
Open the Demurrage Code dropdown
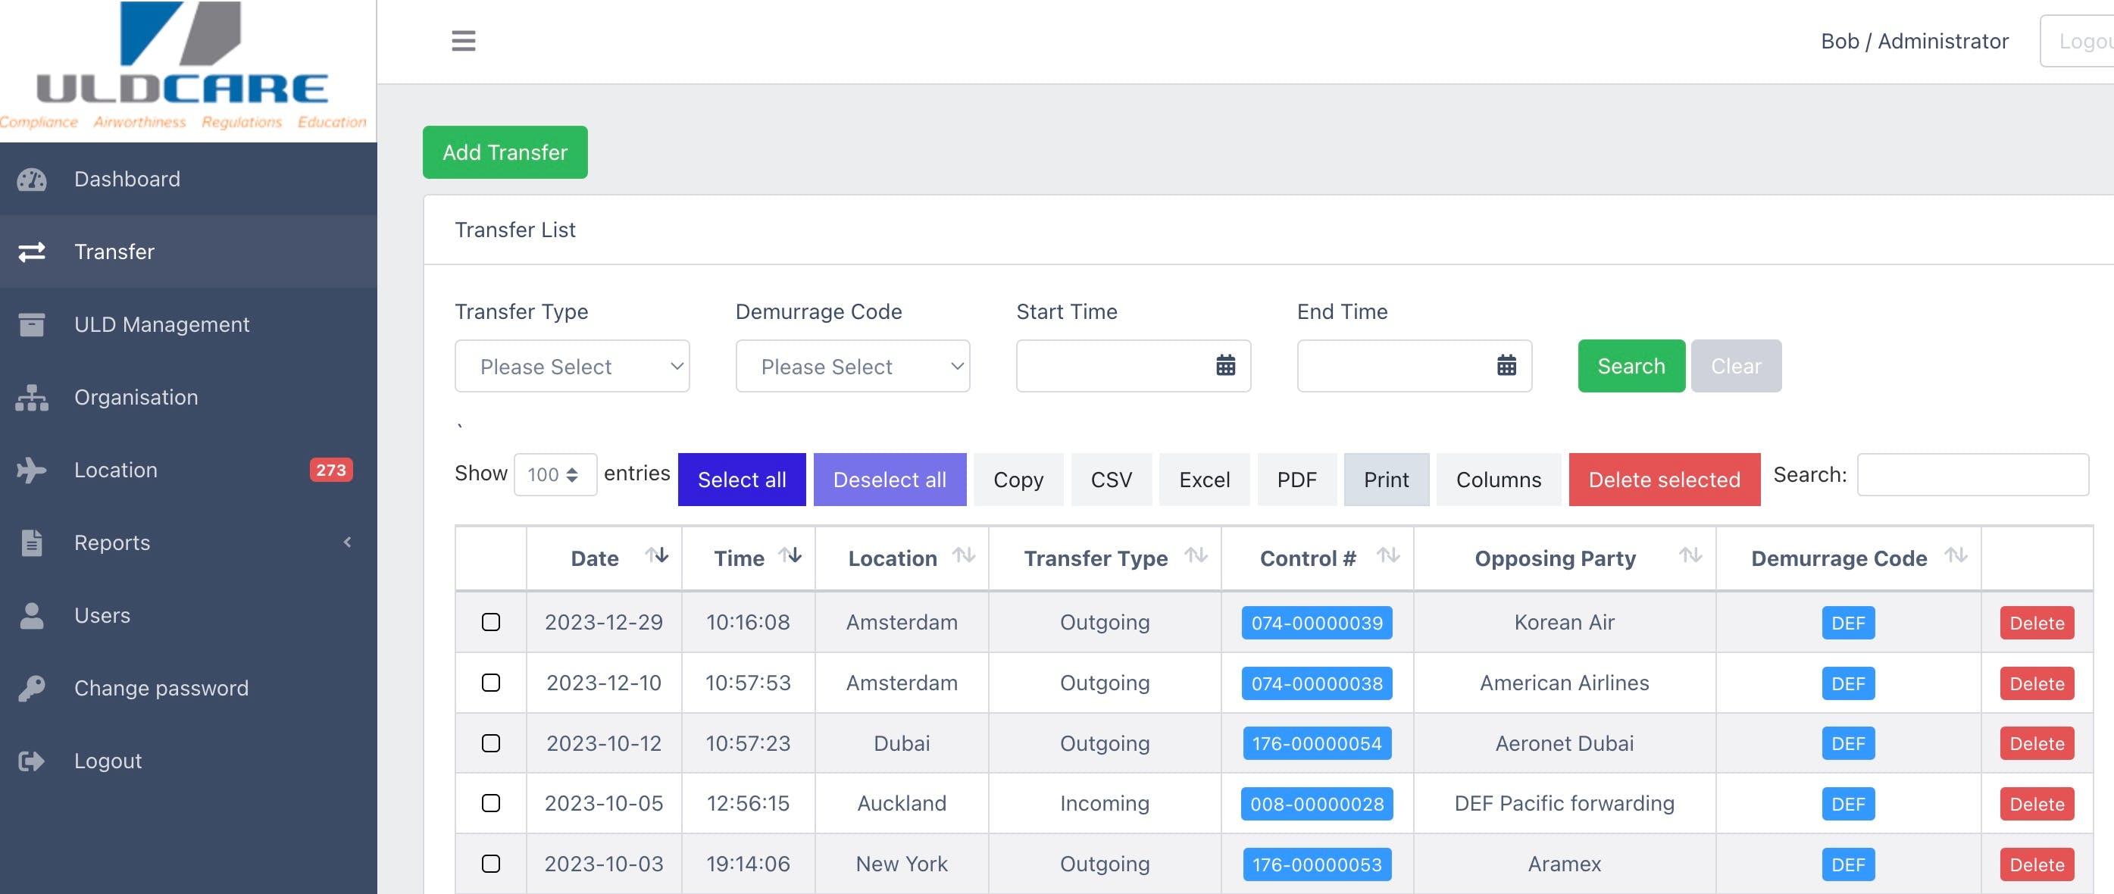click(x=852, y=366)
